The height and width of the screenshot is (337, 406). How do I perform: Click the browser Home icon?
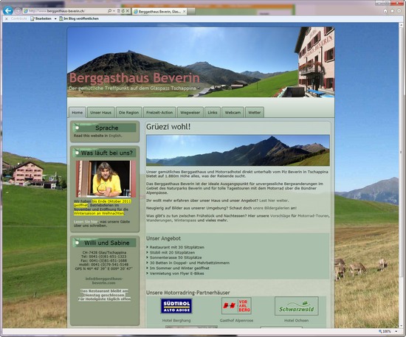pos(385,11)
